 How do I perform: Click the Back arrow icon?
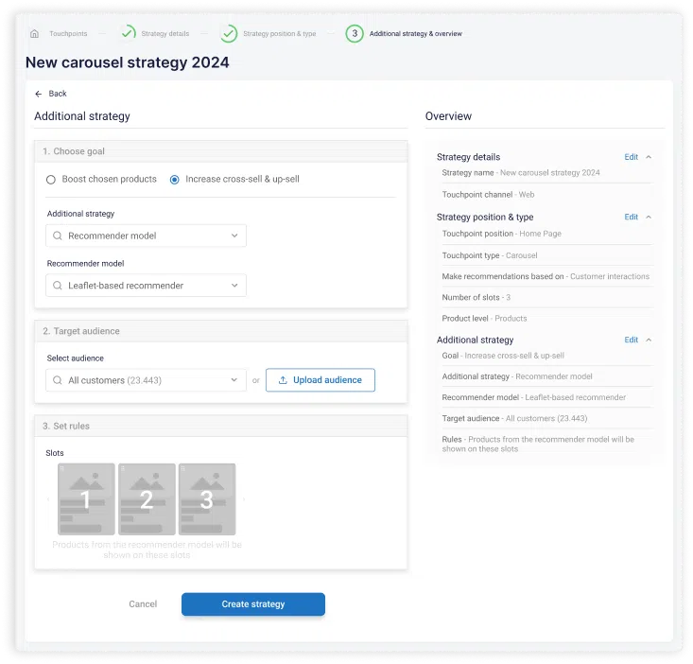39,94
